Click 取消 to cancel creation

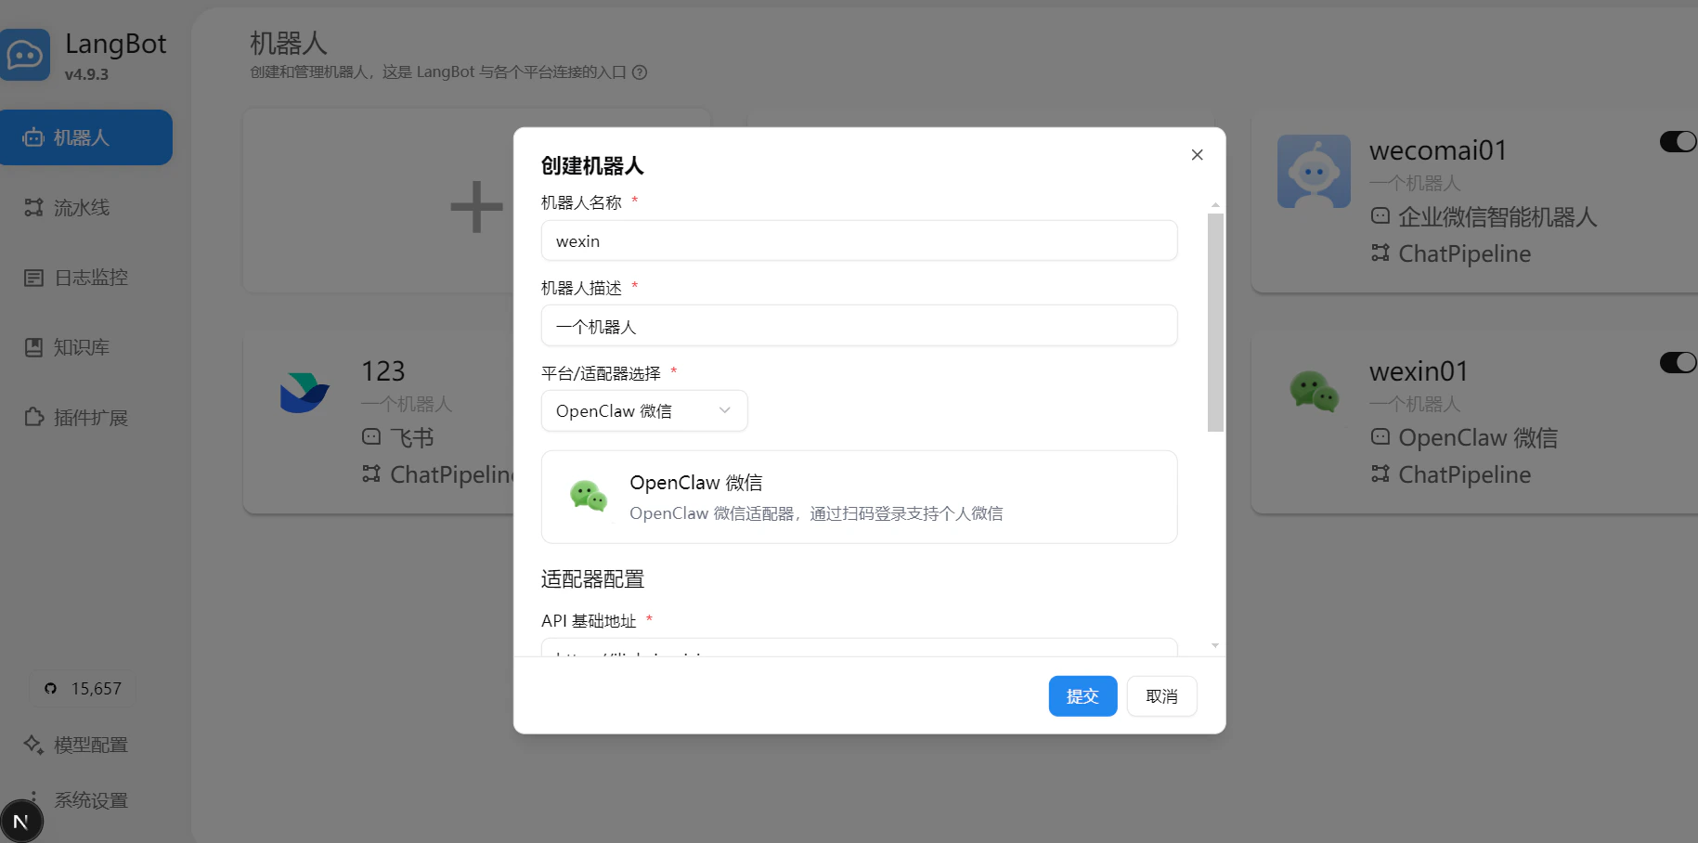[1161, 695]
